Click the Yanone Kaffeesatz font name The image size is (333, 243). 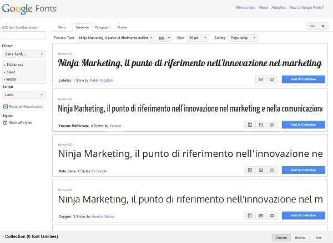(x=73, y=126)
